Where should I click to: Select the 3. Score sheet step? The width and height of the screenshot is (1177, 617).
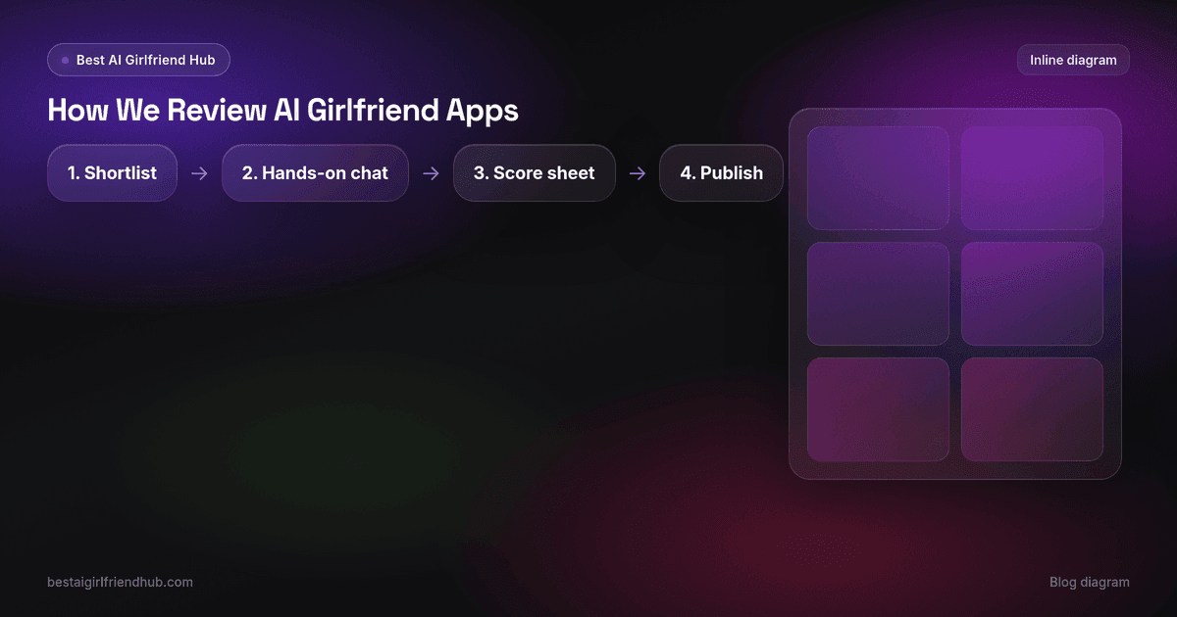[535, 173]
